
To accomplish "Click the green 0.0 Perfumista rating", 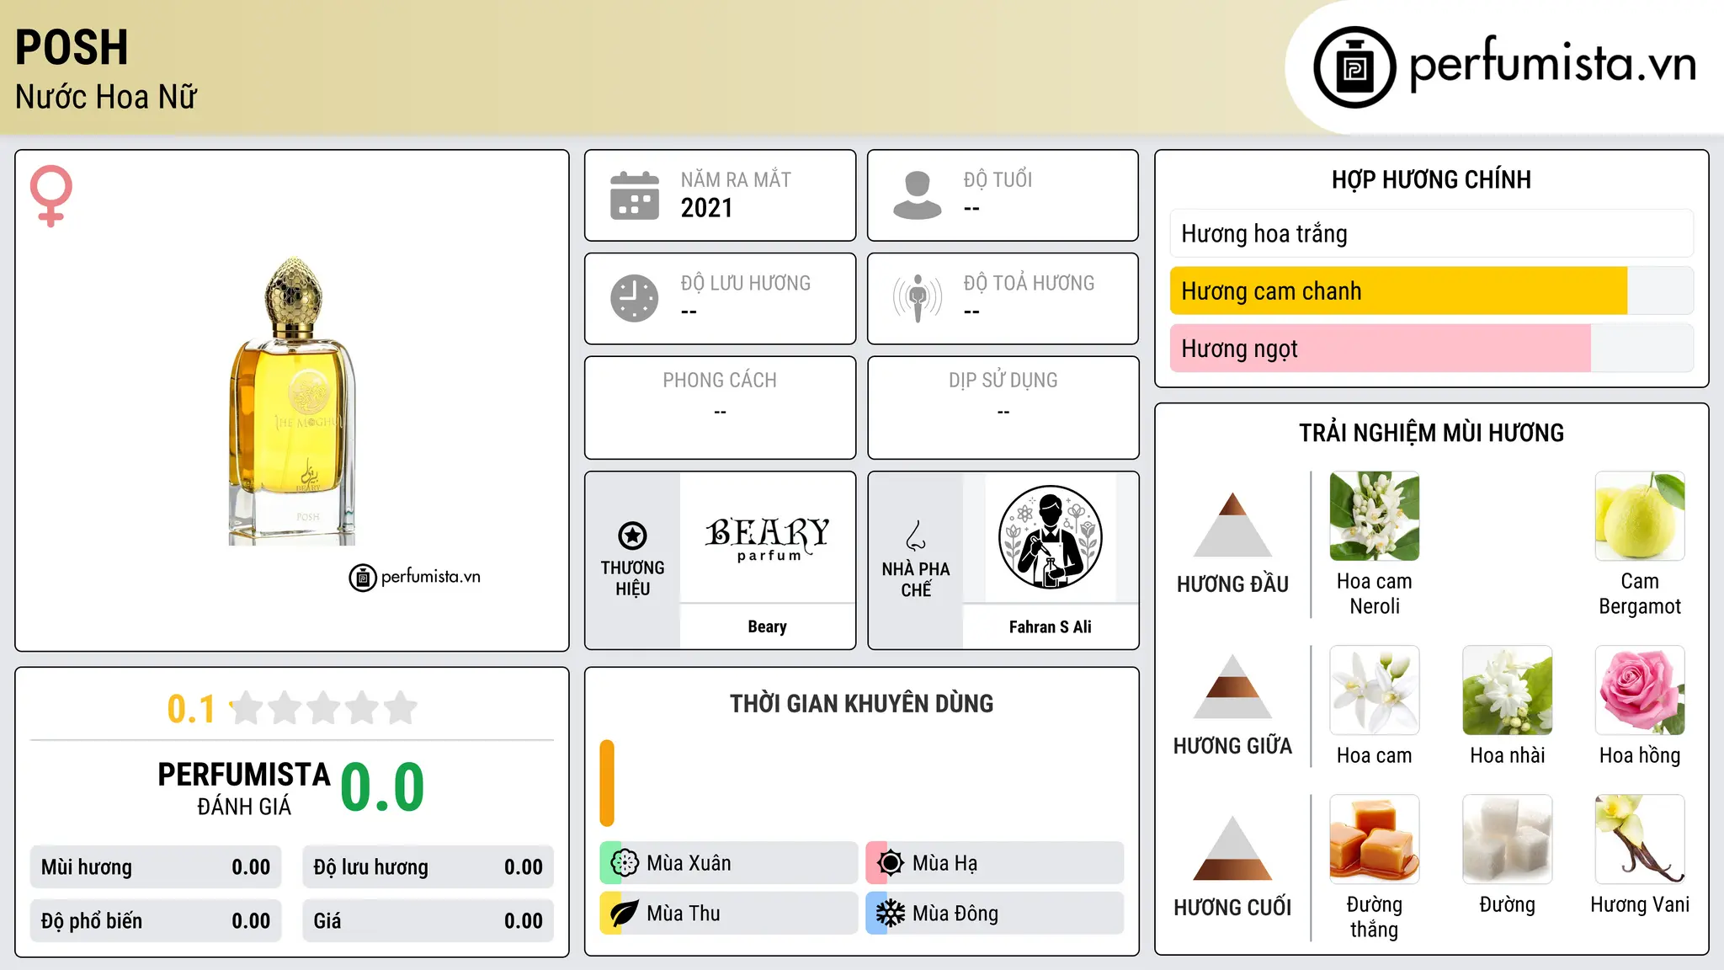I will (x=383, y=787).
